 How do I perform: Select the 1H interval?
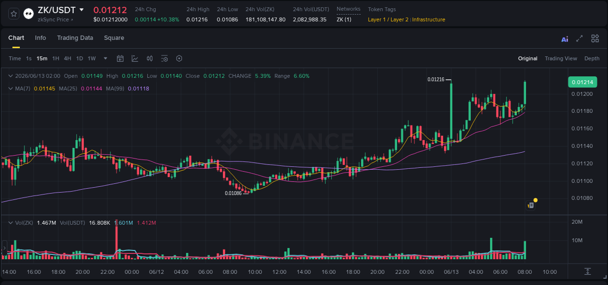pos(55,58)
